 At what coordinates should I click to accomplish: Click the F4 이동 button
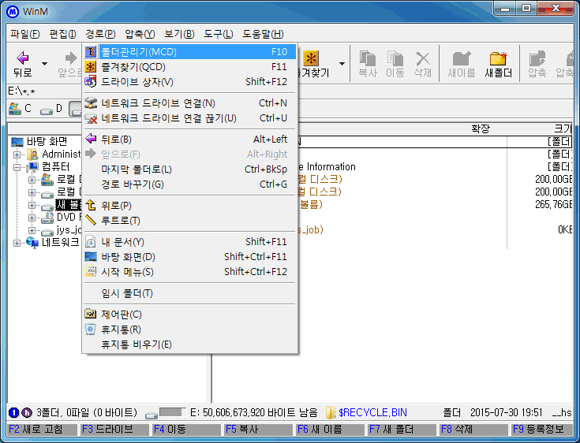coord(185,430)
